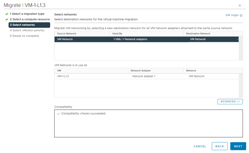The height and width of the screenshot is (153, 249).
Task: Proceed with the NEXT button
Action: tap(238, 146)
